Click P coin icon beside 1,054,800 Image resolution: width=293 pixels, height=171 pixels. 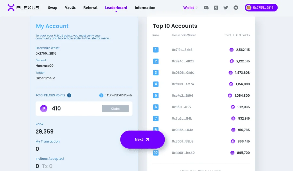pyautogui.click(x=230, y=95)
